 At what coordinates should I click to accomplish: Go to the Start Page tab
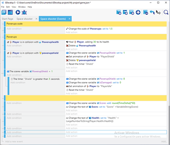point(8,19)
